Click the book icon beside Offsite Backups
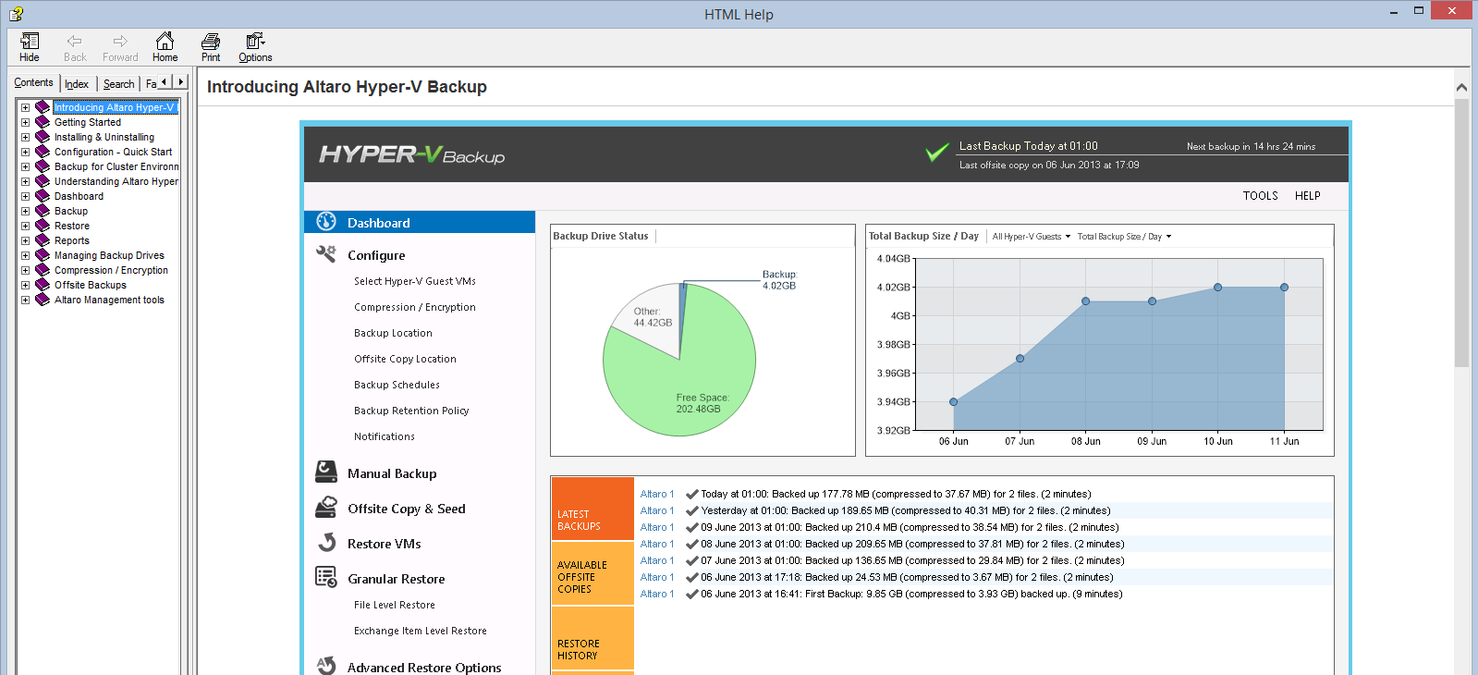Image resolution: width=1478 pixels, height=675 pixels. click(x=43, y=285)
